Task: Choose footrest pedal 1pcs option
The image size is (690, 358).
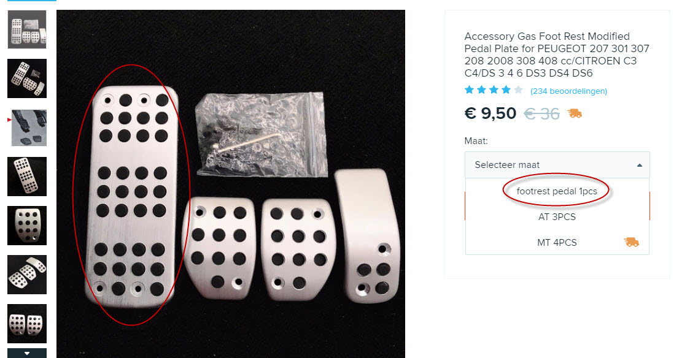Action: click(x=557, y=191)
